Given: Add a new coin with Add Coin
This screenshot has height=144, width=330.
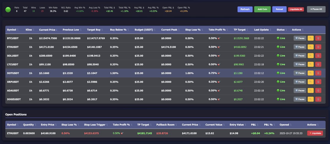Looking at the screenshot, I should click(262, 9).
